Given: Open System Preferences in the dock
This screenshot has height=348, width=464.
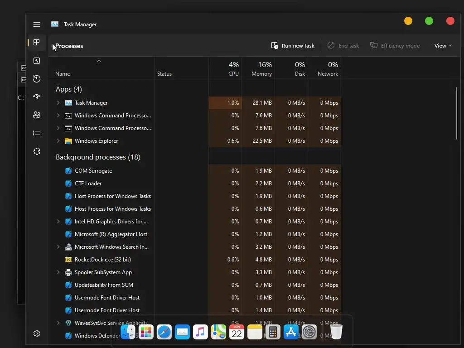Looking at the screenshot, I should (309, 332).
